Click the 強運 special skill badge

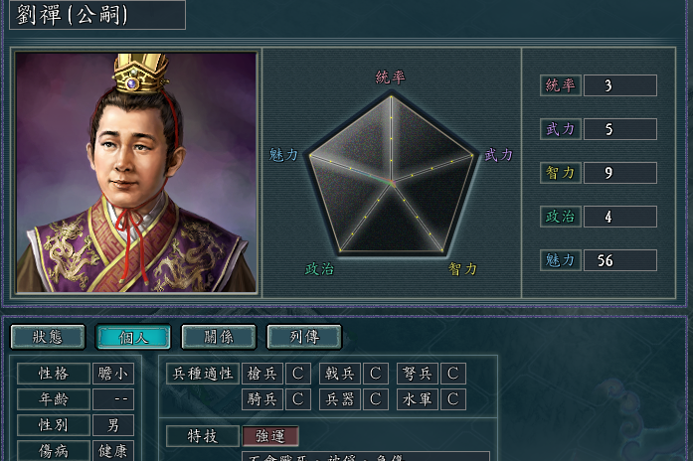point(270,436)
